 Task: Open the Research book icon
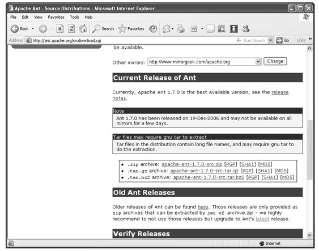[222, 29]
